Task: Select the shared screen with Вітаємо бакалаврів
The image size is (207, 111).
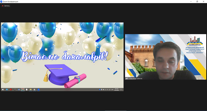Action: coord(62,57)
